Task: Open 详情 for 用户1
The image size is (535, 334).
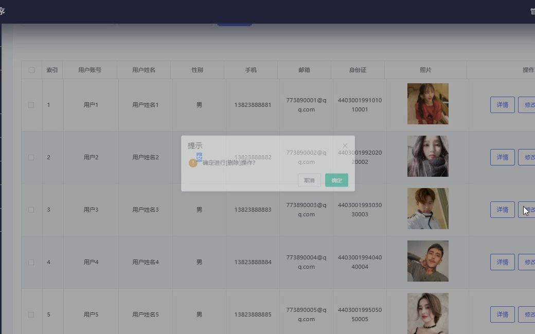Action: point(502,104)
